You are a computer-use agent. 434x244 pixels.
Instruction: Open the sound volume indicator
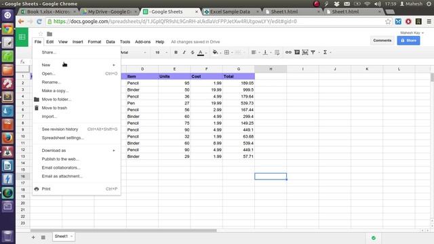[378, 4]
